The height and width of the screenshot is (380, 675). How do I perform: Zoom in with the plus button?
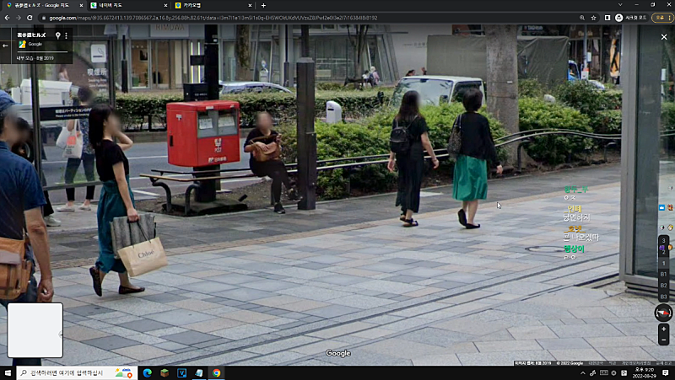pyautogui.click(x=664, y=329)
